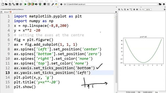Copy plot to clipboard icon

point(125,10)
